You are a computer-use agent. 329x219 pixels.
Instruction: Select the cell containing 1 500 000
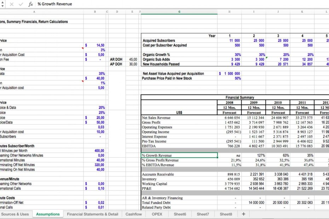coord(229,74)
